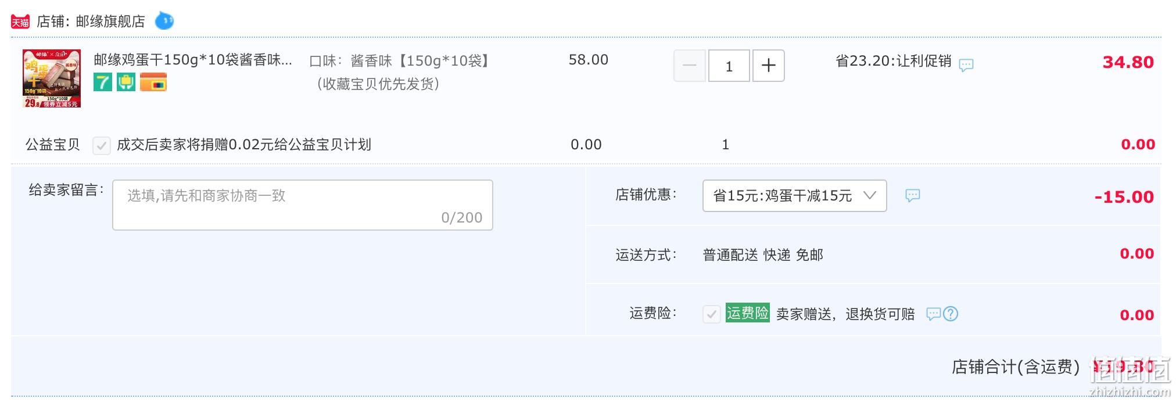Click the message to seller text field

pos(303,205)
